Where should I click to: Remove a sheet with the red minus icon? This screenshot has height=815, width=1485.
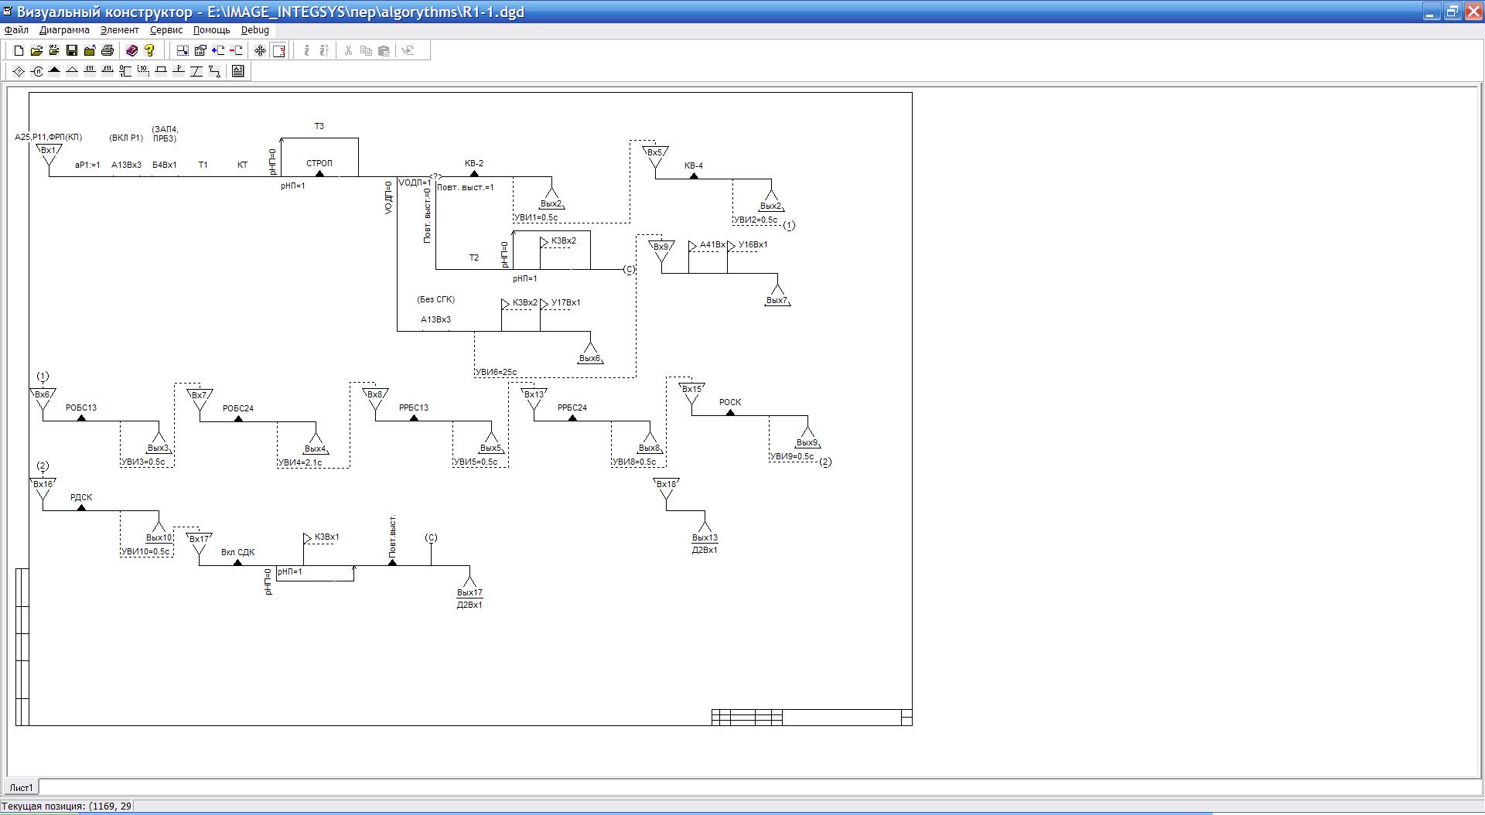(236, 51)
